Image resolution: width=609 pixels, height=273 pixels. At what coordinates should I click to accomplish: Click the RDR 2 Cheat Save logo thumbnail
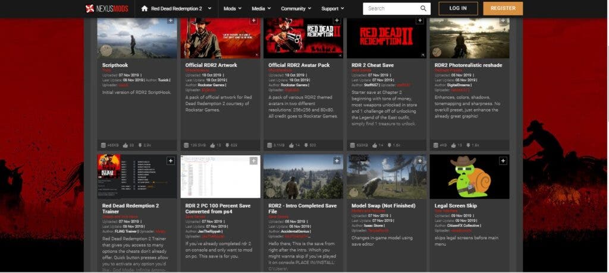[387, 38]
